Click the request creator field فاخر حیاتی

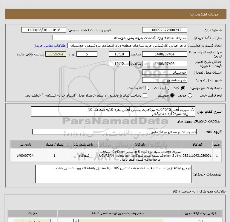pyautogui.click(x=127, y=46)
